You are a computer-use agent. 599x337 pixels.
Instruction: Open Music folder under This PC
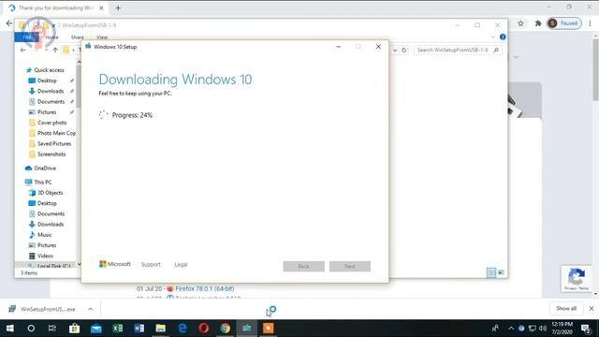[x=44, y=235]
